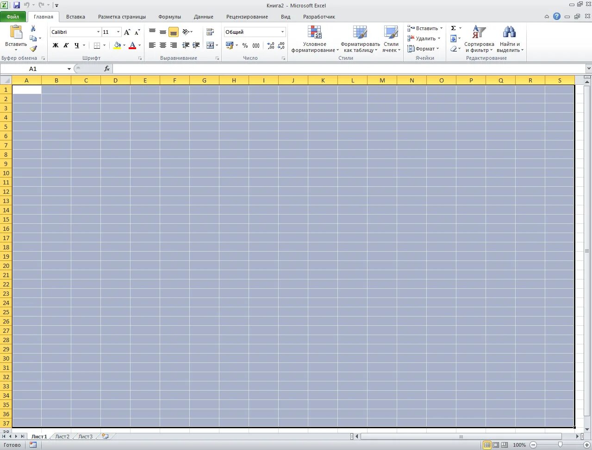Viewport: 592px width, 450px height.
Task: Click the fx insert function icon
Action: (x=107, y=69)
